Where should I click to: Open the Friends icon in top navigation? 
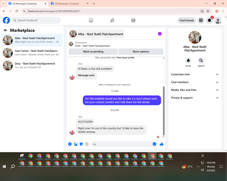[x=112, y=20]
